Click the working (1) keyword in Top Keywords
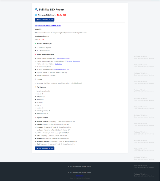160x181 pixels. click(x=40, y=108)
